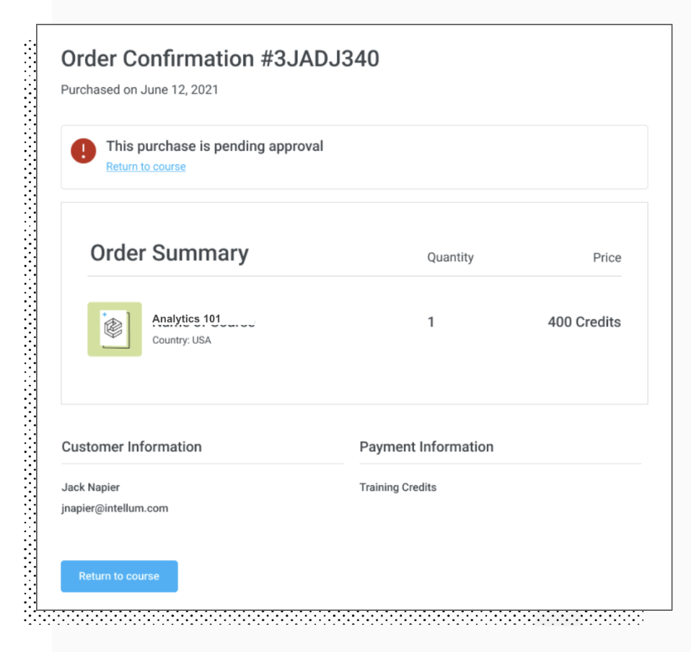Viewport: 691px width, 652px height.
Task: Click the pending approval message text
Action: [214, 146]
